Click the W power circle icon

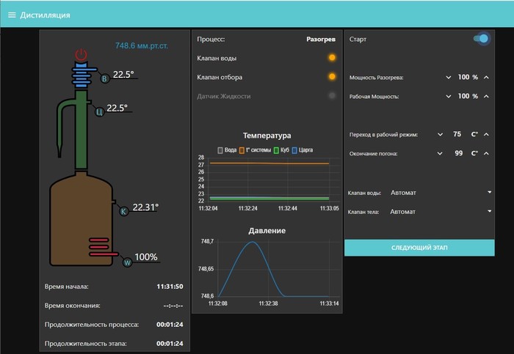pyautogui.click(x=127, y=262)
